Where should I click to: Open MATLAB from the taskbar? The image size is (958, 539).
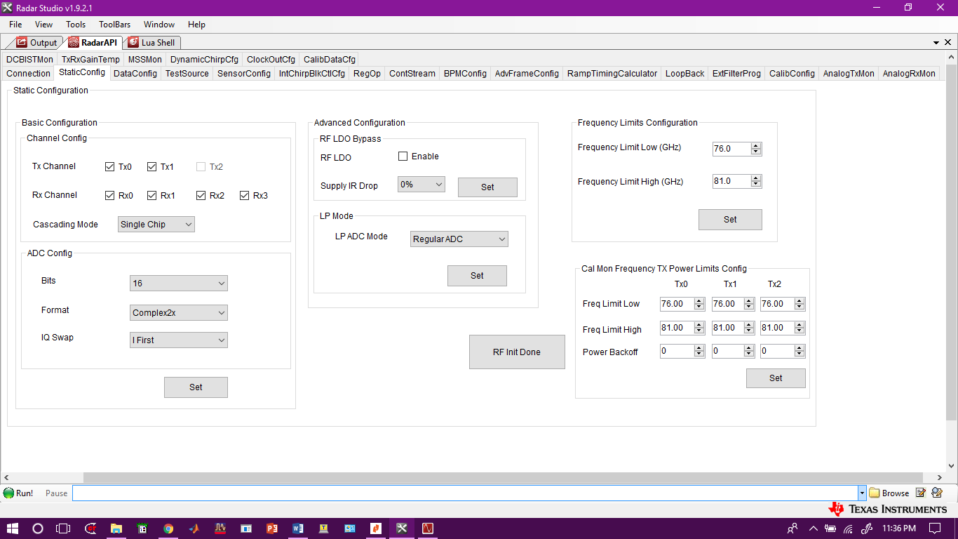[x=194, y=528]
